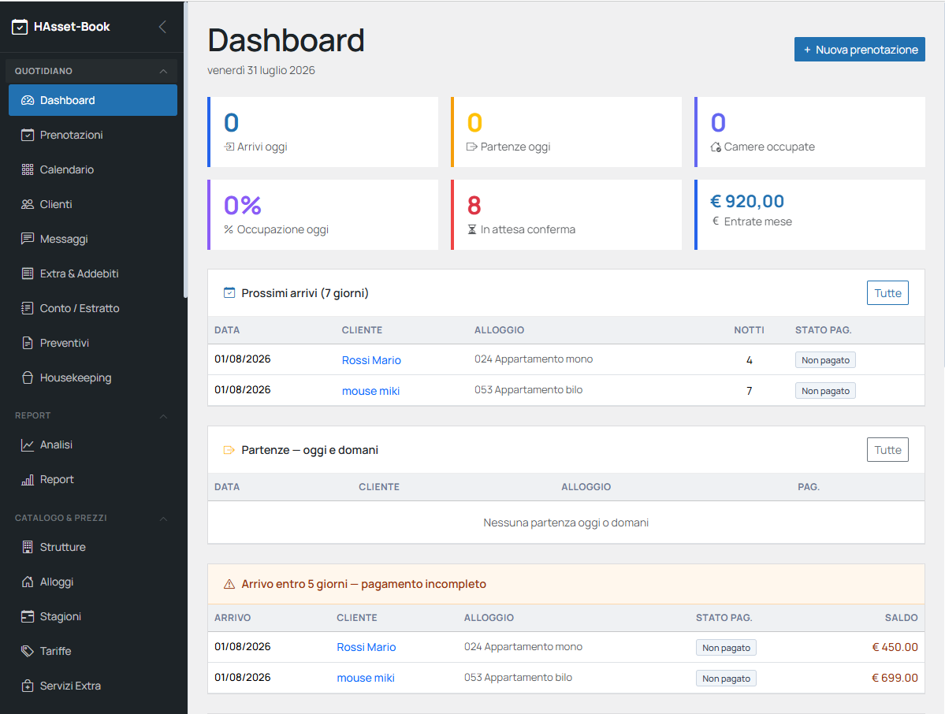Screen dimensions: 945x714
Task: Open Messaggi from the sidebar
Action: coord(93,240)
